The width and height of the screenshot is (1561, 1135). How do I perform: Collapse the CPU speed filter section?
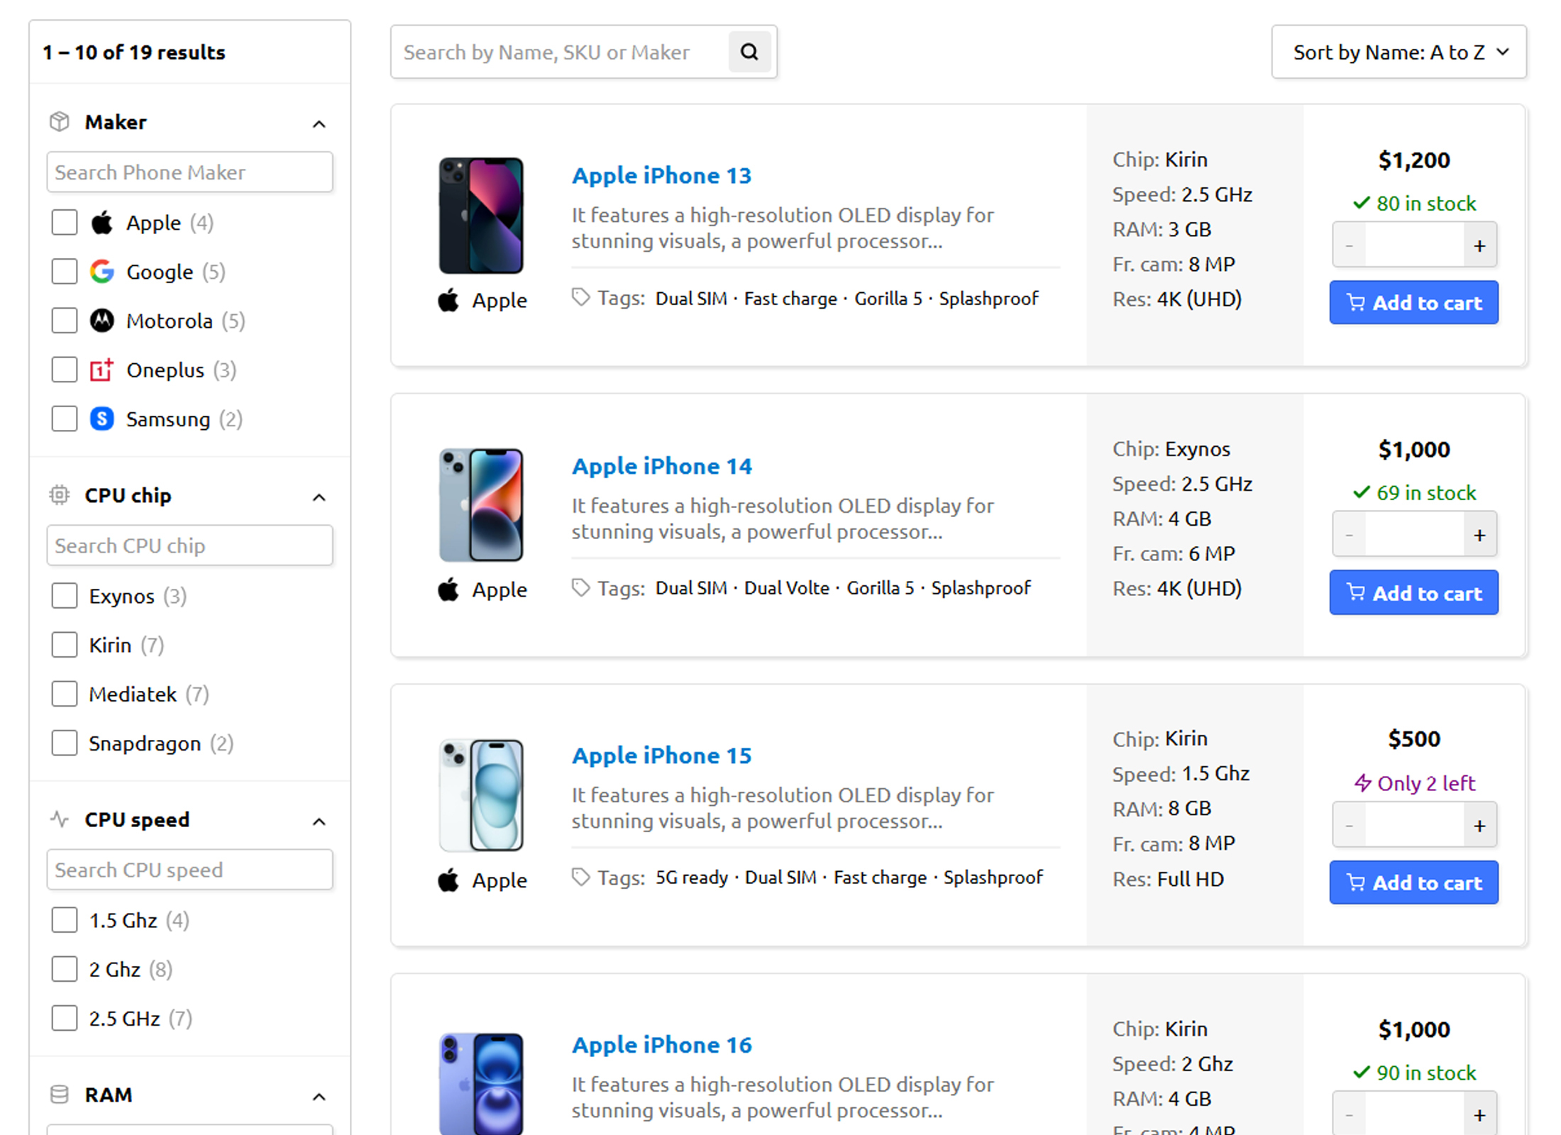coord(319,821)
